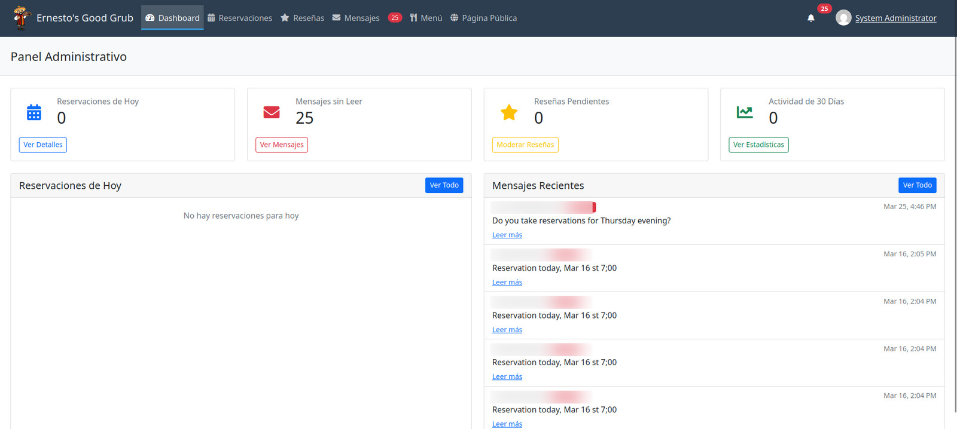Click Ver Todo in Mensajes Recientes panel
Image resolution: width=957 pixels, height=429 pixels.
[918, 185]
